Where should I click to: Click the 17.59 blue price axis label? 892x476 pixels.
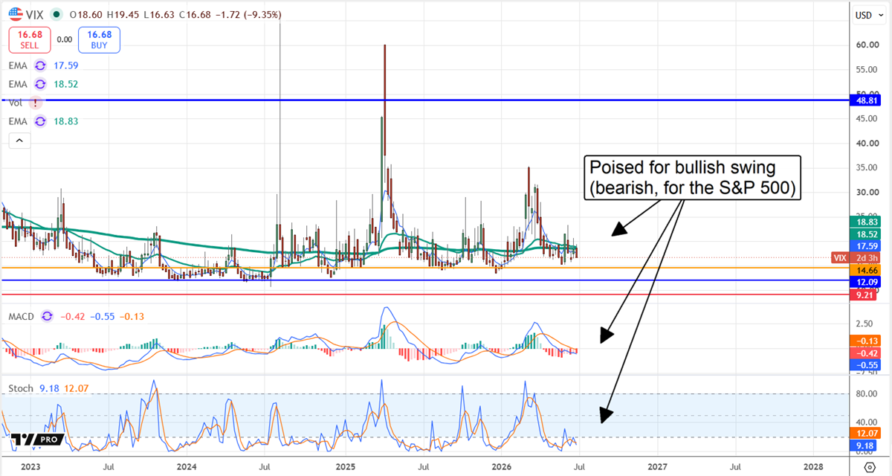tap(864, 245)
